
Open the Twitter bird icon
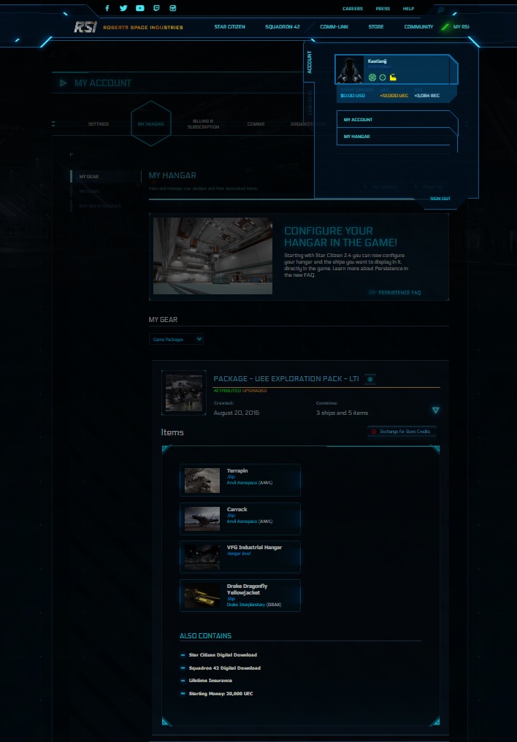[x=123, y=8]
